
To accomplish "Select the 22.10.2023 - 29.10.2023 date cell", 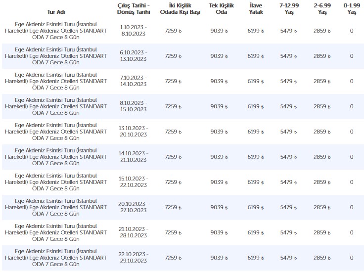I will pos(133,258).
